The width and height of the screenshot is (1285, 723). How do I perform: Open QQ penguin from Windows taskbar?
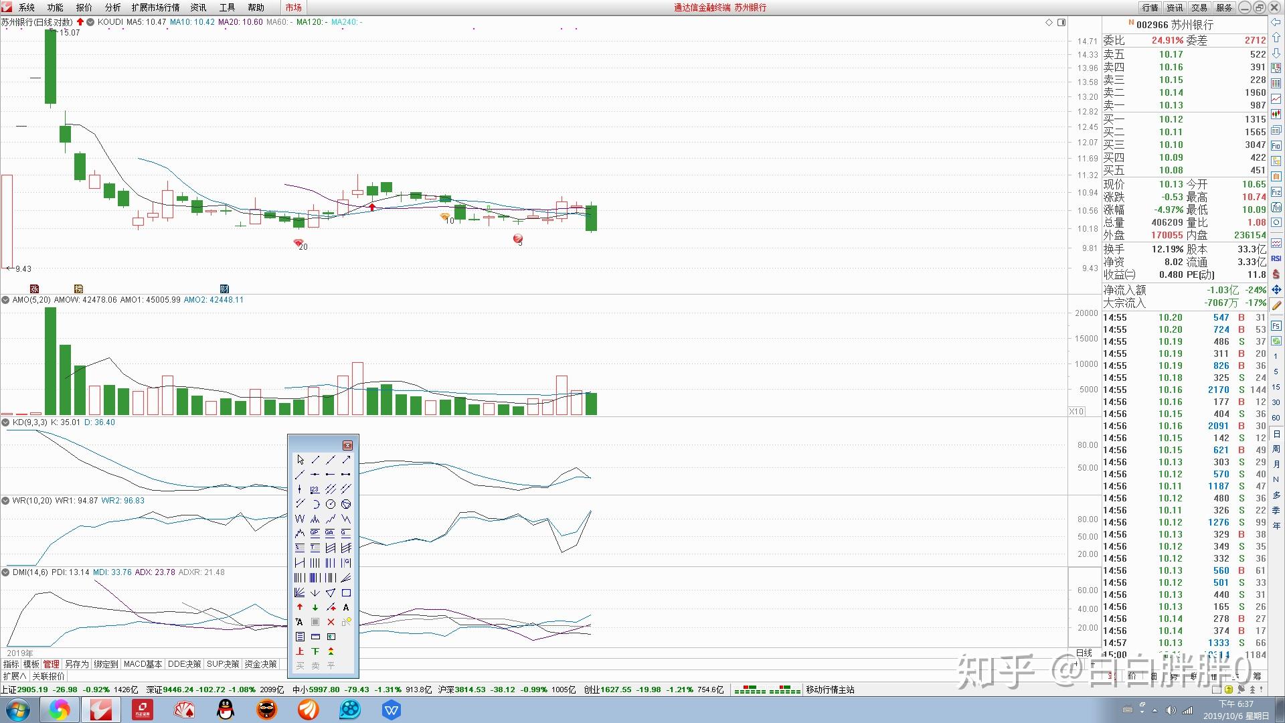226,710
